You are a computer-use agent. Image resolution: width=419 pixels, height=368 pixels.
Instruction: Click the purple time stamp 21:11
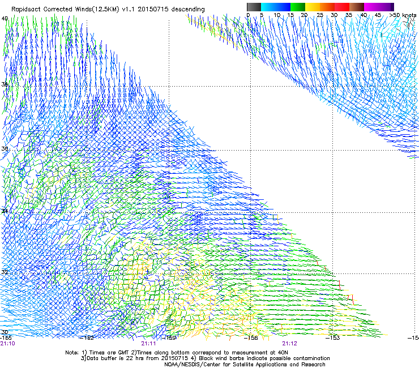coord(148,344)
